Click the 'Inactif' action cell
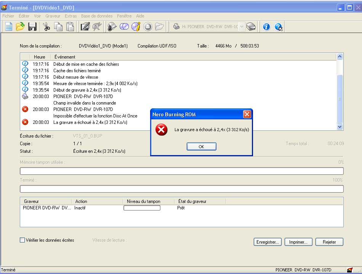This screenshot has width=362, height=274. (80, 208)
